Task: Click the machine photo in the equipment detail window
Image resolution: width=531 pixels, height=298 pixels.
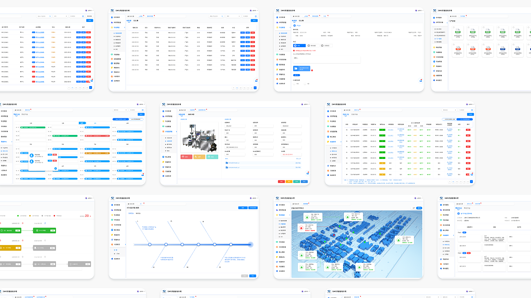Action: [x=199, y=137]
